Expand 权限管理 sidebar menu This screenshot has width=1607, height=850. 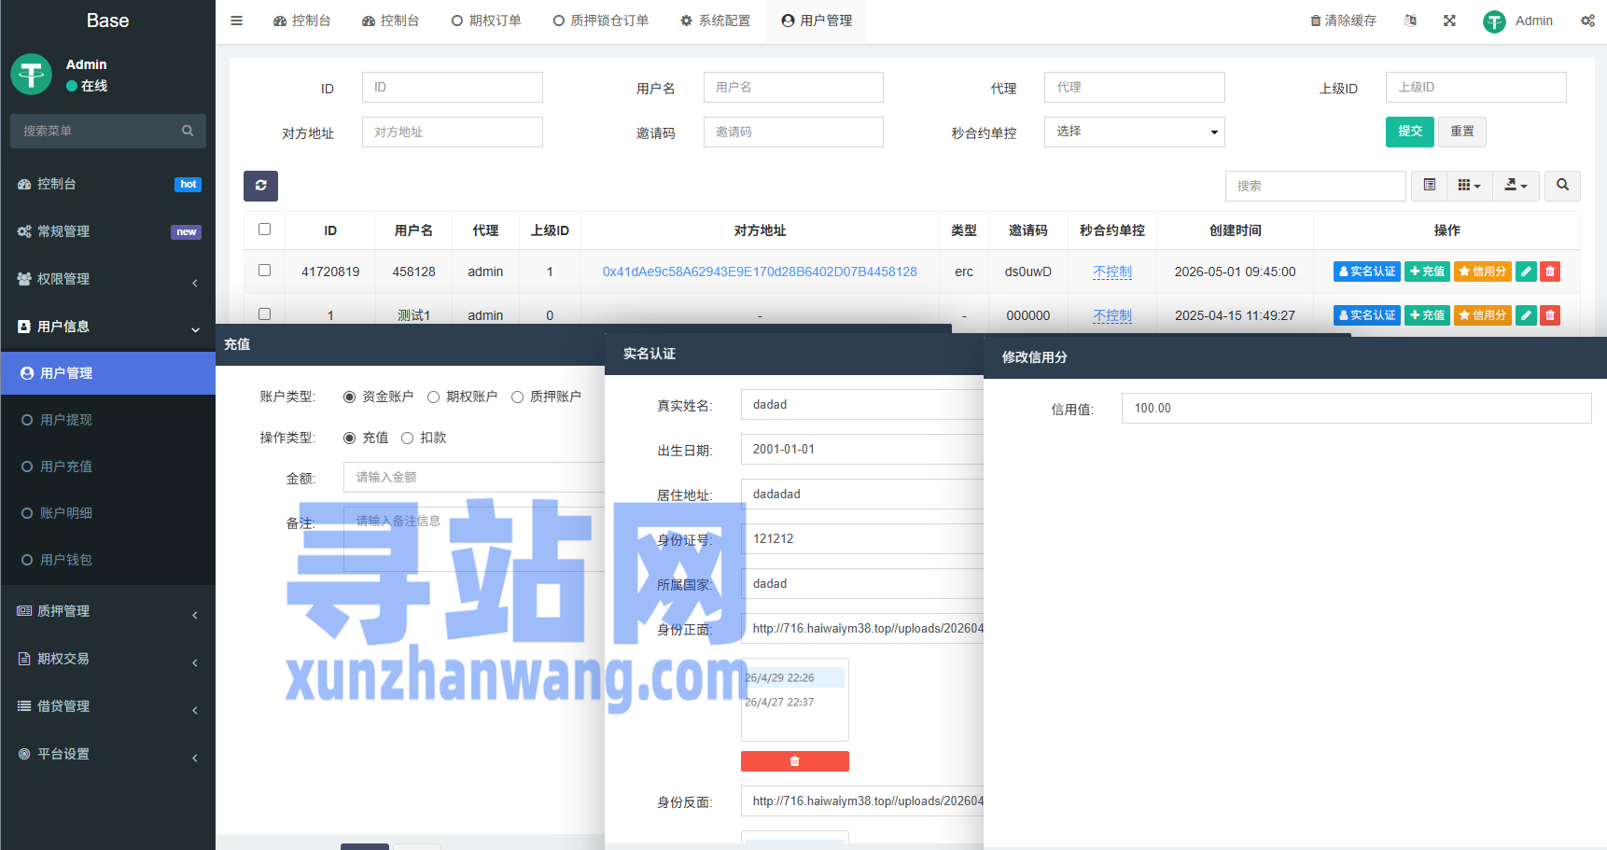[x=108, y=279]
